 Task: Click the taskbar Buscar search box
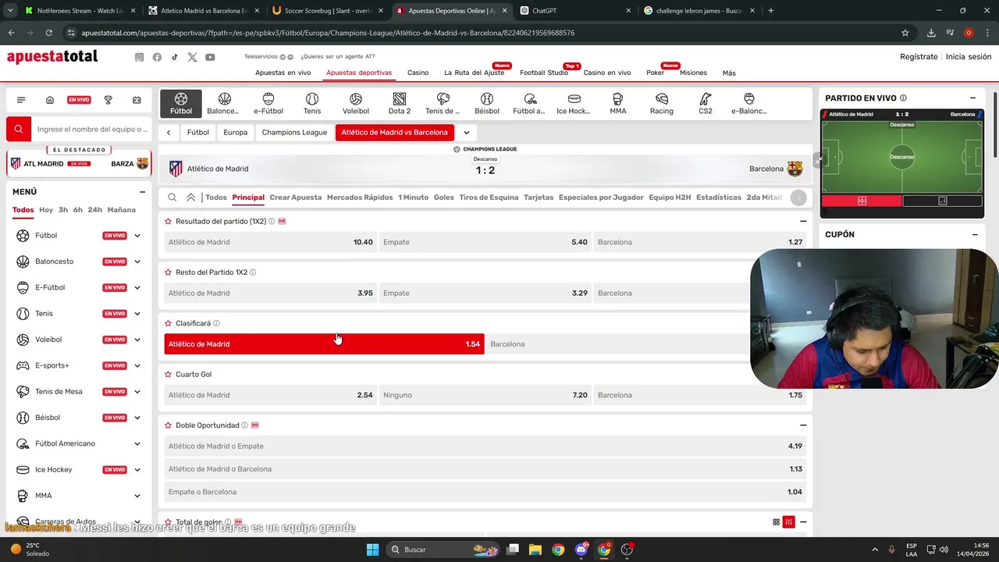[444, 550]
